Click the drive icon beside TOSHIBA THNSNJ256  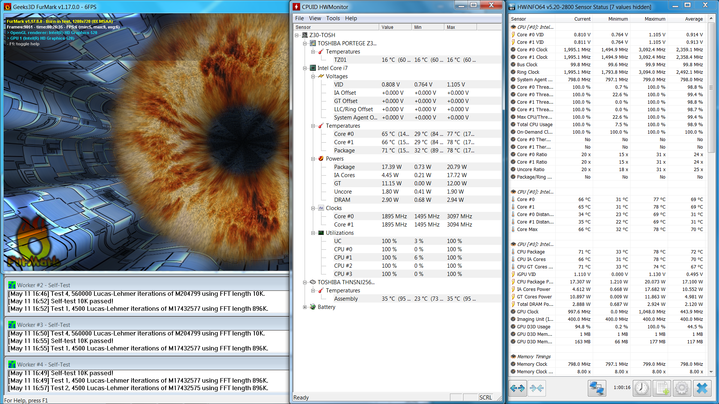(x=313, y=282)
